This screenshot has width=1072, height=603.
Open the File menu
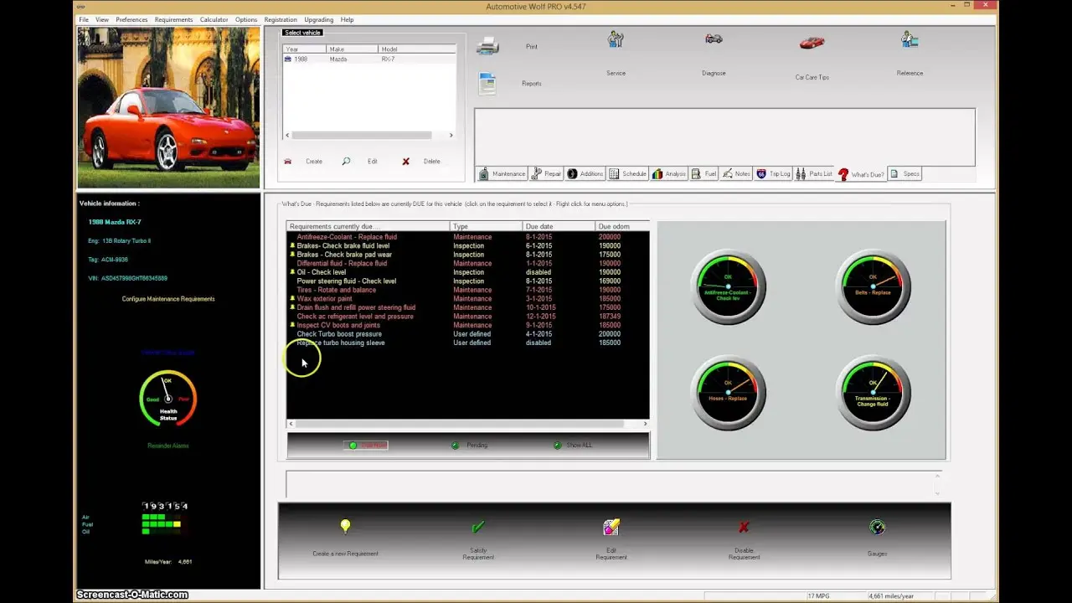tap(84, 19)
